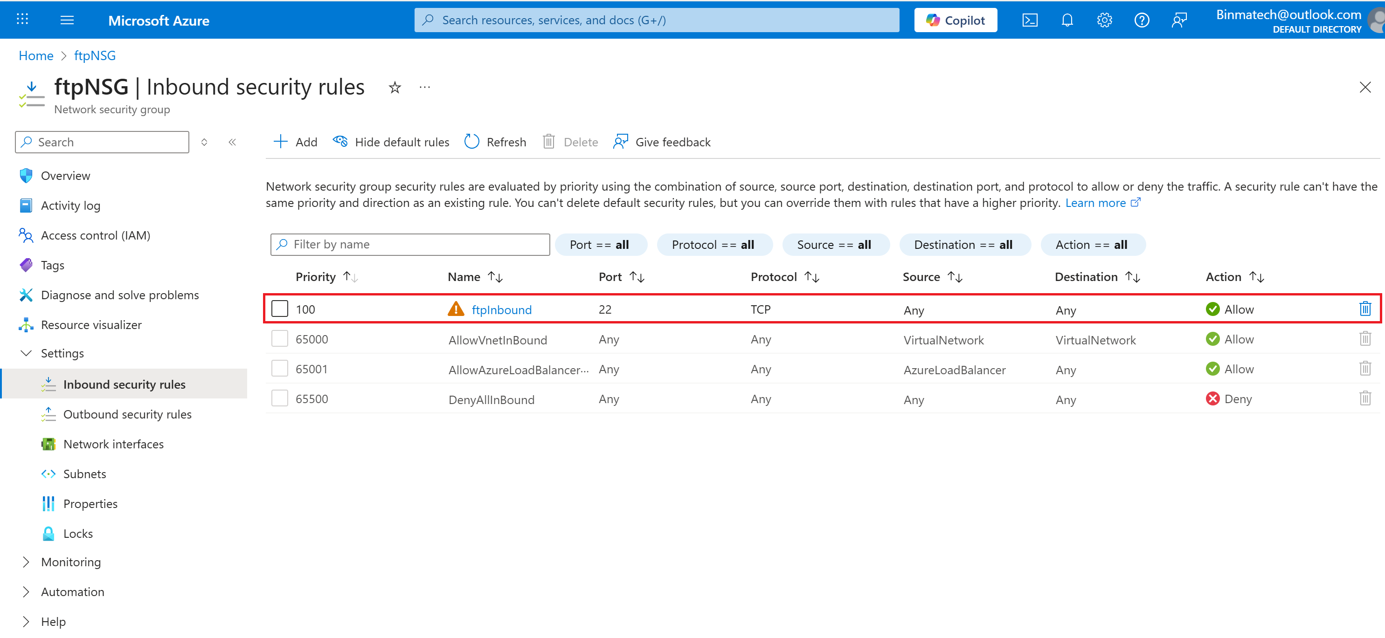Open portal settings gear icon

[x=1104, y=21]
